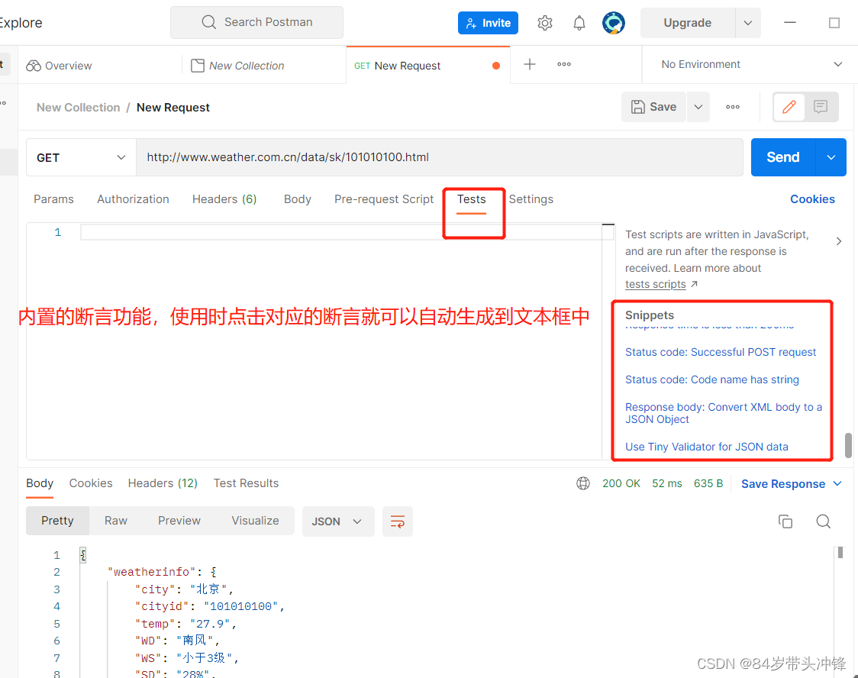Click the Send button
The width and height of the screenshot is (858, 678).
coord(782,157)
